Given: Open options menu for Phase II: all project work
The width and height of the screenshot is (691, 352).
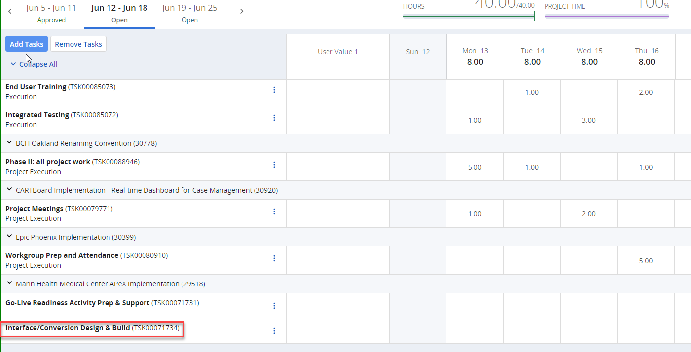Looking at the screenshot, I should pyautogui.click(x=274, y=165).
